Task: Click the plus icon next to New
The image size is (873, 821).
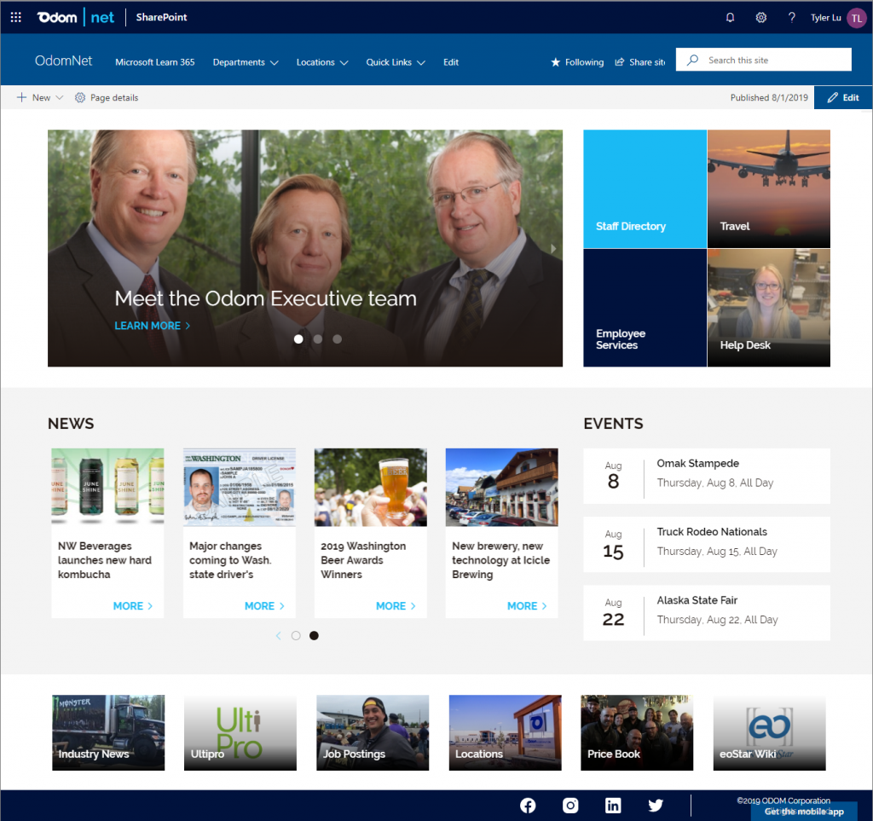Action: (x=21, y=97)
